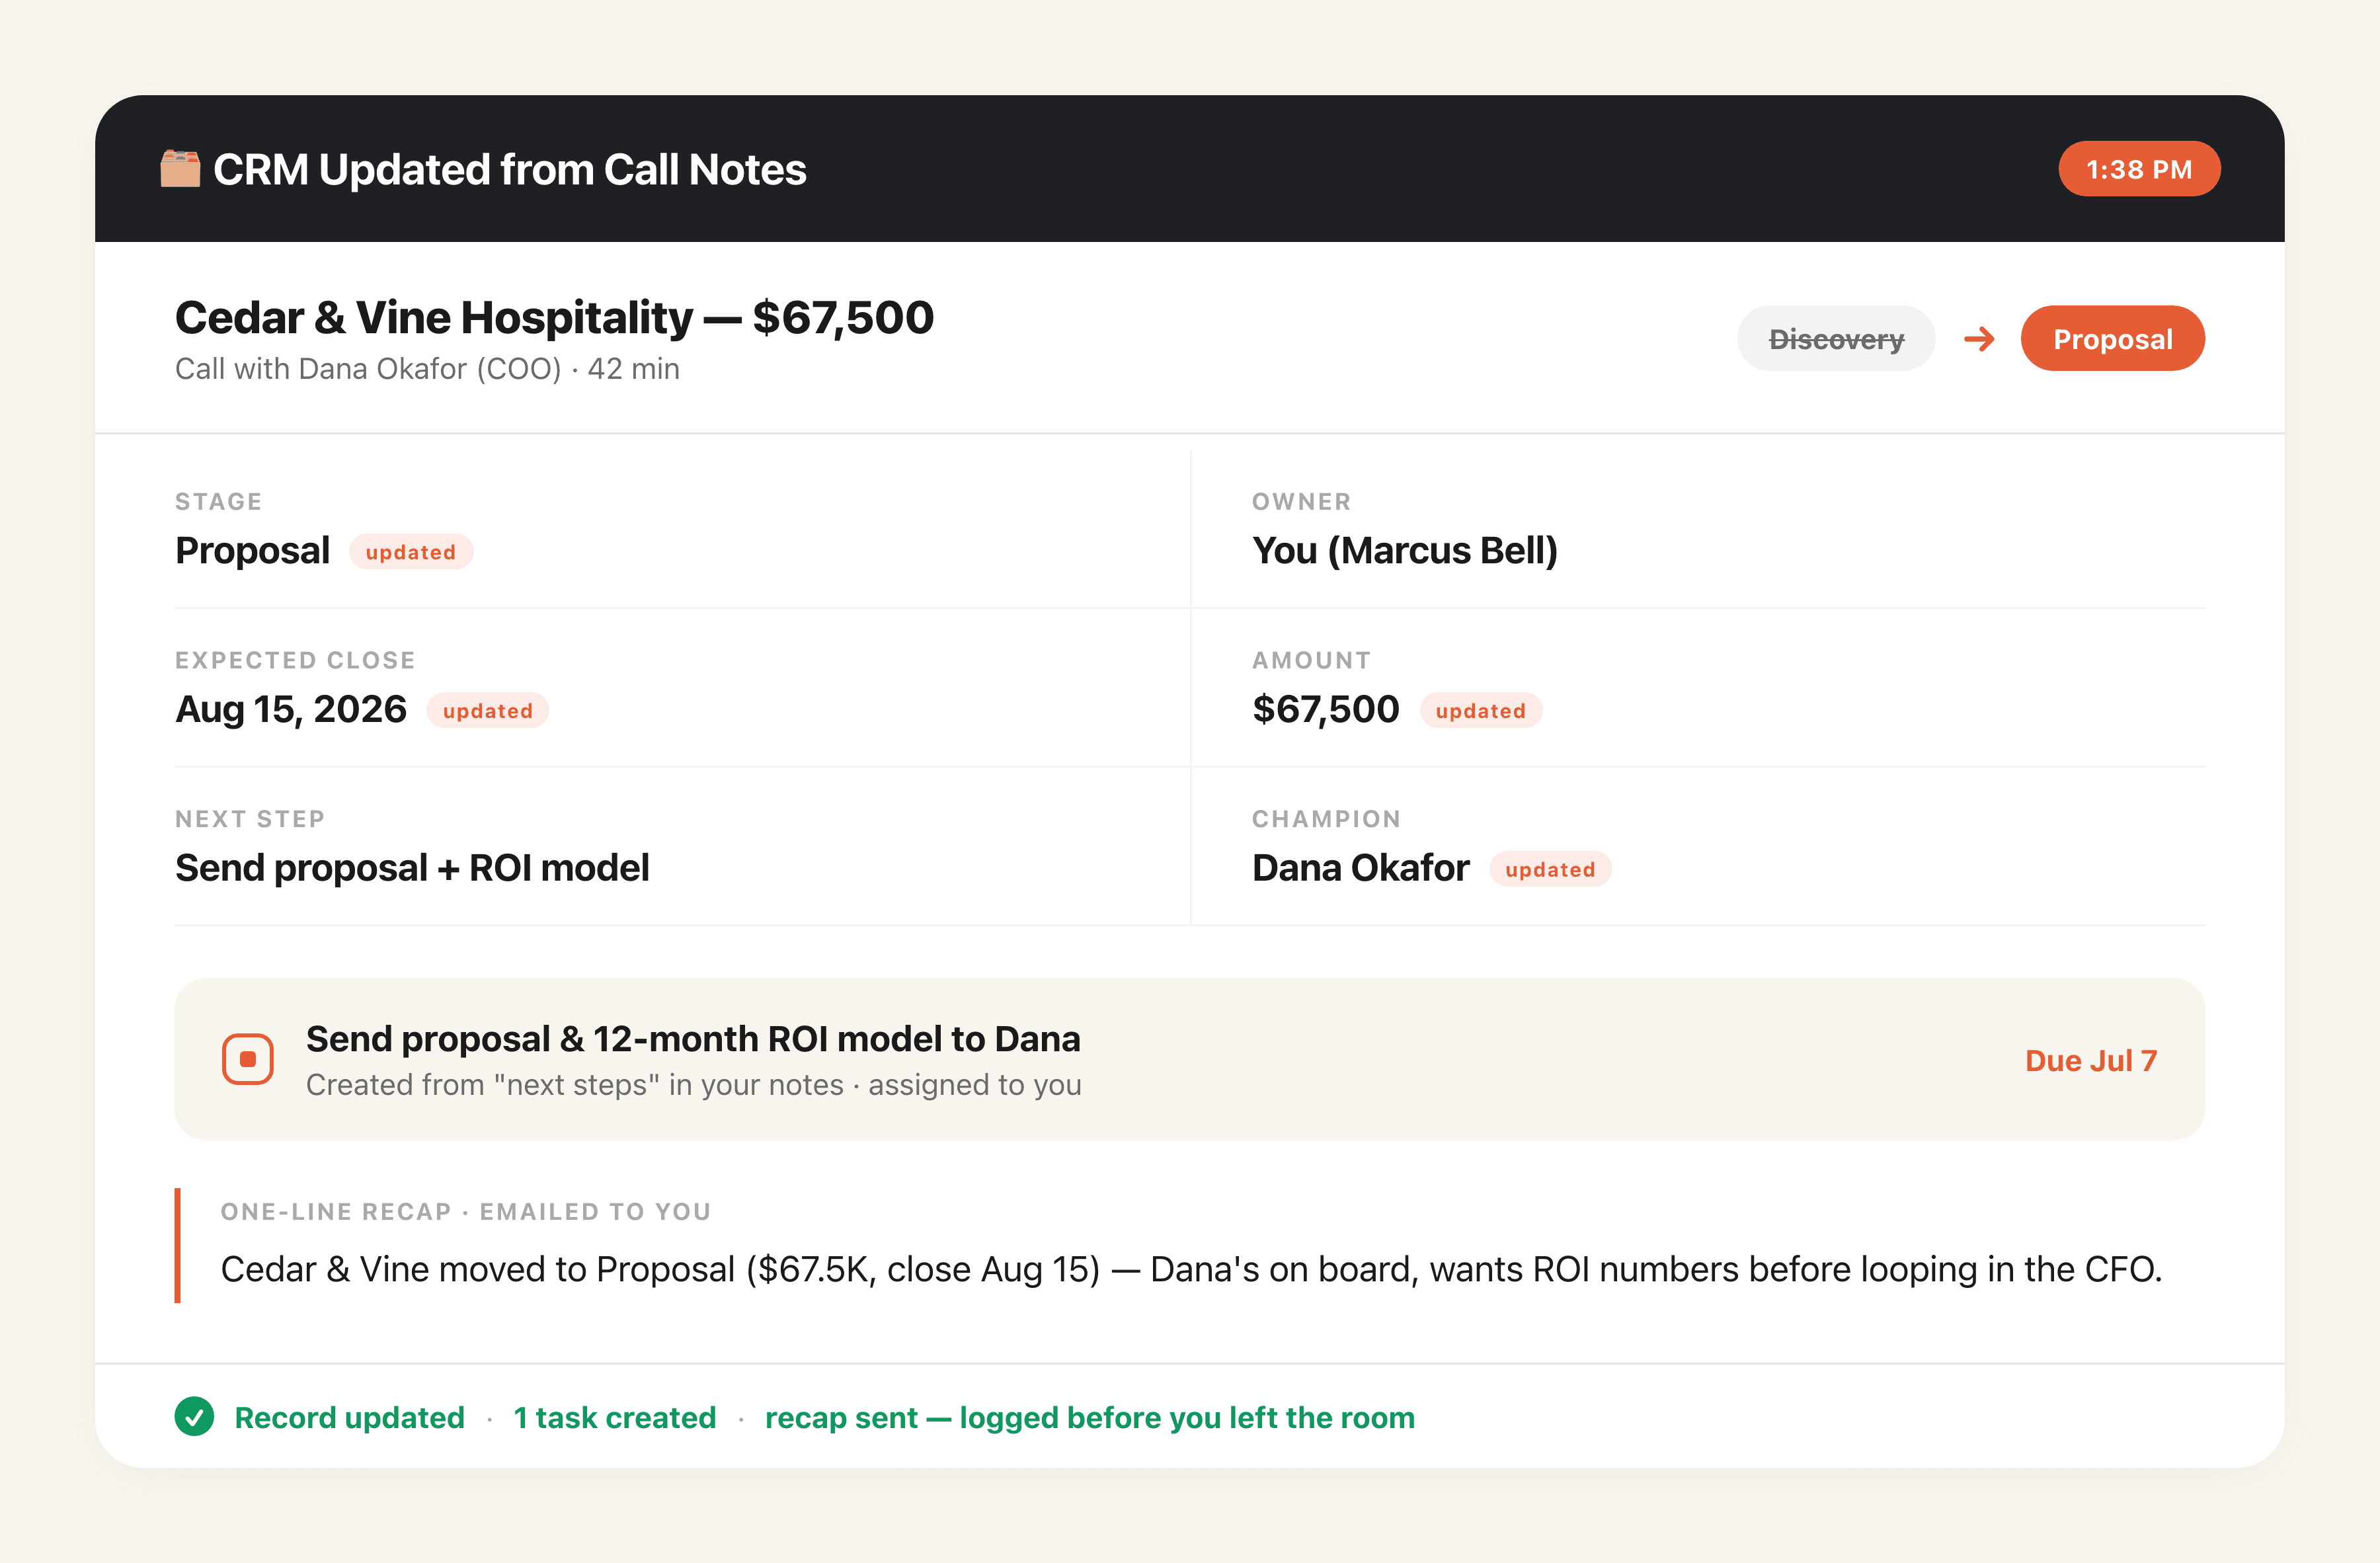Open the 1 task created link
The width and height of the screenshot is (2380, 1563).
tap(614, 1418)
